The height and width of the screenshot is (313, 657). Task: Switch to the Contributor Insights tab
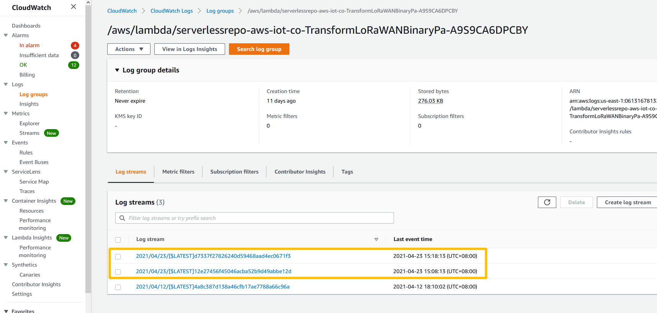pyautogui.click(x=300, y=172)
